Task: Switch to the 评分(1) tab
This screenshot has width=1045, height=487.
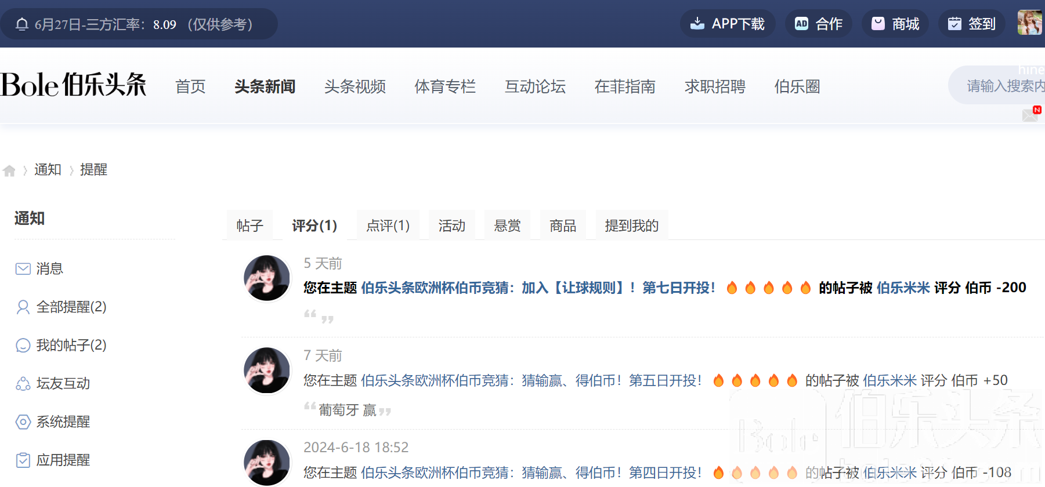Action: point(314,225)
